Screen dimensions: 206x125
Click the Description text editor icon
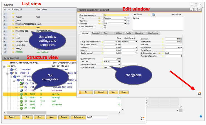153,15
